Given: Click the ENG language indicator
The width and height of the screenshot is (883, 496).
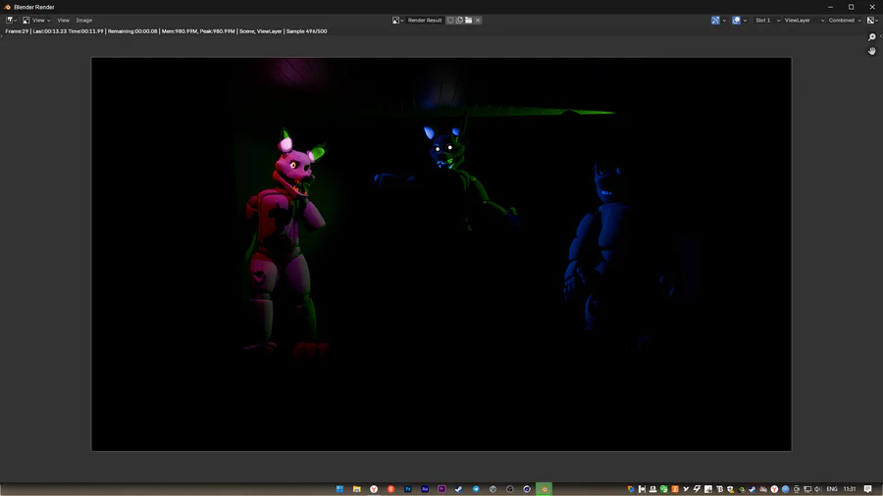Looking at the screenshot, I should tap(832, 489).
